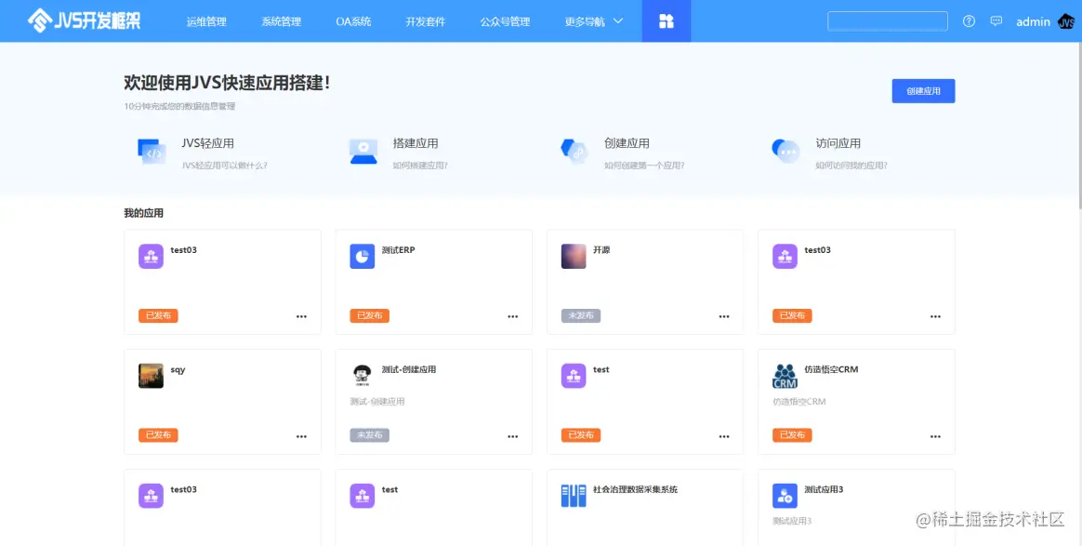Viewport: 1082px width, 546px height.
Task: Open the 如何访问我的应用? guide link
Action: (851, 166)
